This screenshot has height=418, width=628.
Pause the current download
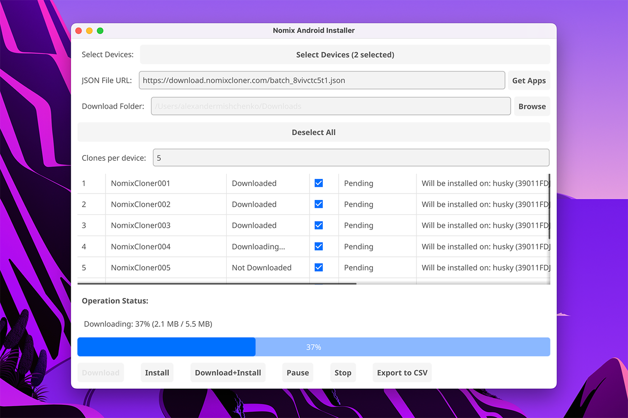pos(298,372)
